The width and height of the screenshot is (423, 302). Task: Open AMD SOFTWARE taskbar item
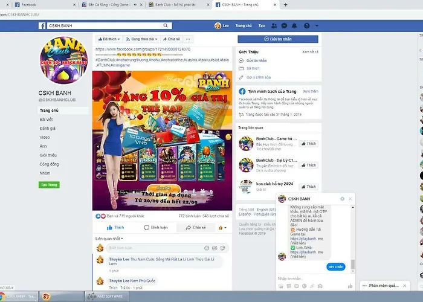(107, 297)
